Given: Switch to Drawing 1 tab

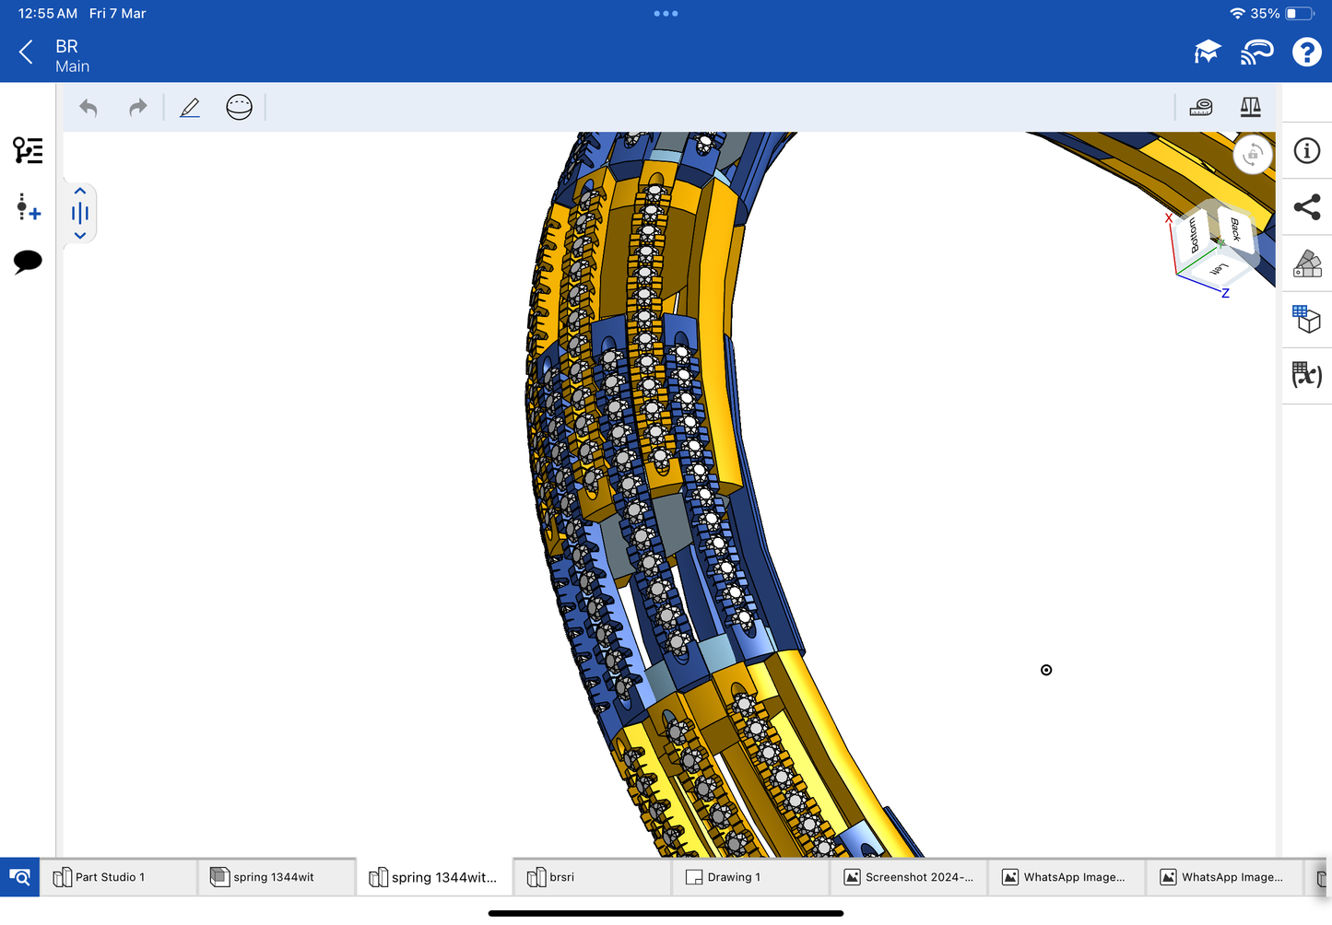Looking at the screenshot, I should tap(733, 877).
